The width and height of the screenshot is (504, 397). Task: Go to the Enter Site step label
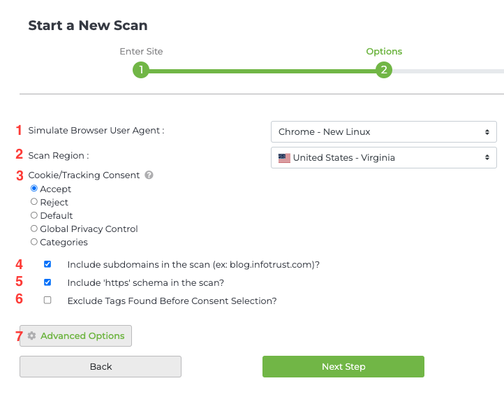tap(141, 52)
